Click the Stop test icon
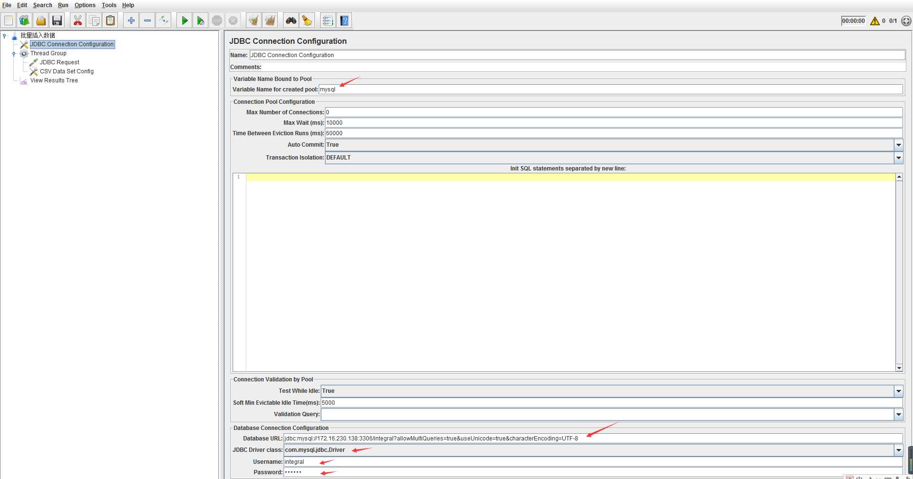913x479 pixels. 217,20
